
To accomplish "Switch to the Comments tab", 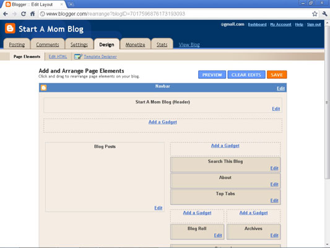I will tap(48, 45).
